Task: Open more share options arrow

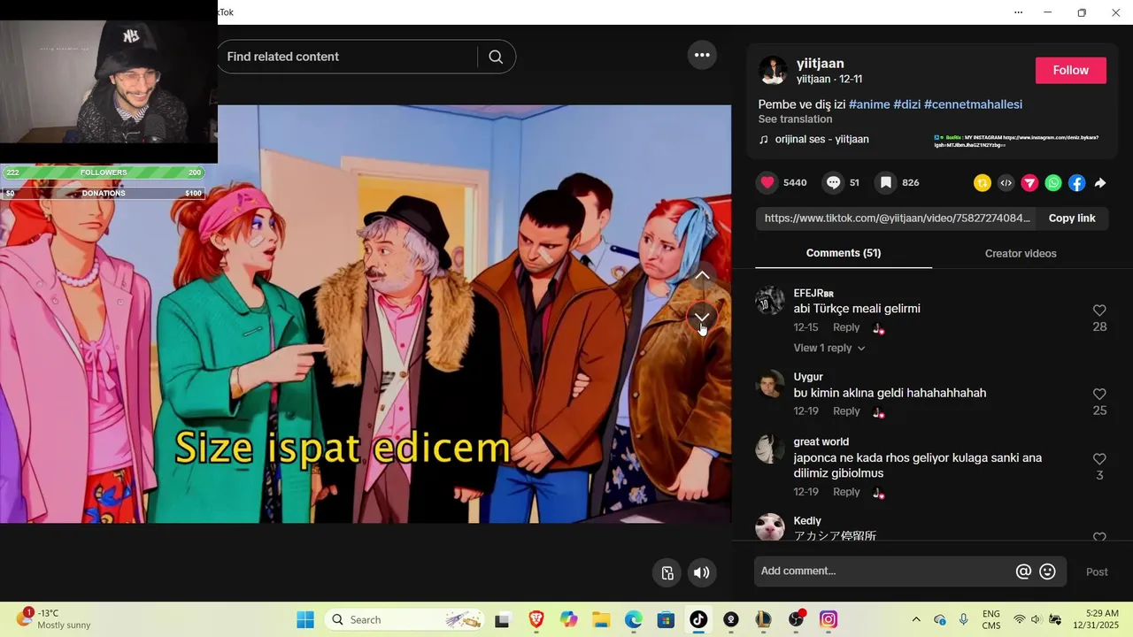Action: pyautogui.click(x=1100, y=183)
